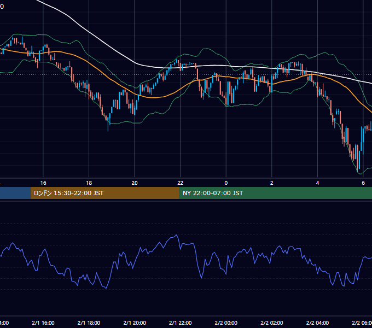Click the 2/2 00:00 time axis label
372x328 pixels.
226,323
